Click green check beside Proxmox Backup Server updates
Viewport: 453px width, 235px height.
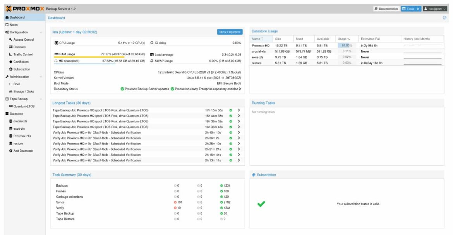(x=122, y=89)
